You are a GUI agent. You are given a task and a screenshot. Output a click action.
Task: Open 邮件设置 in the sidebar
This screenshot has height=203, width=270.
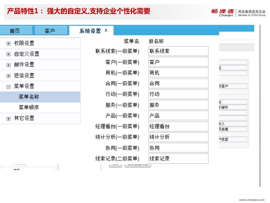tap(24, 64)
